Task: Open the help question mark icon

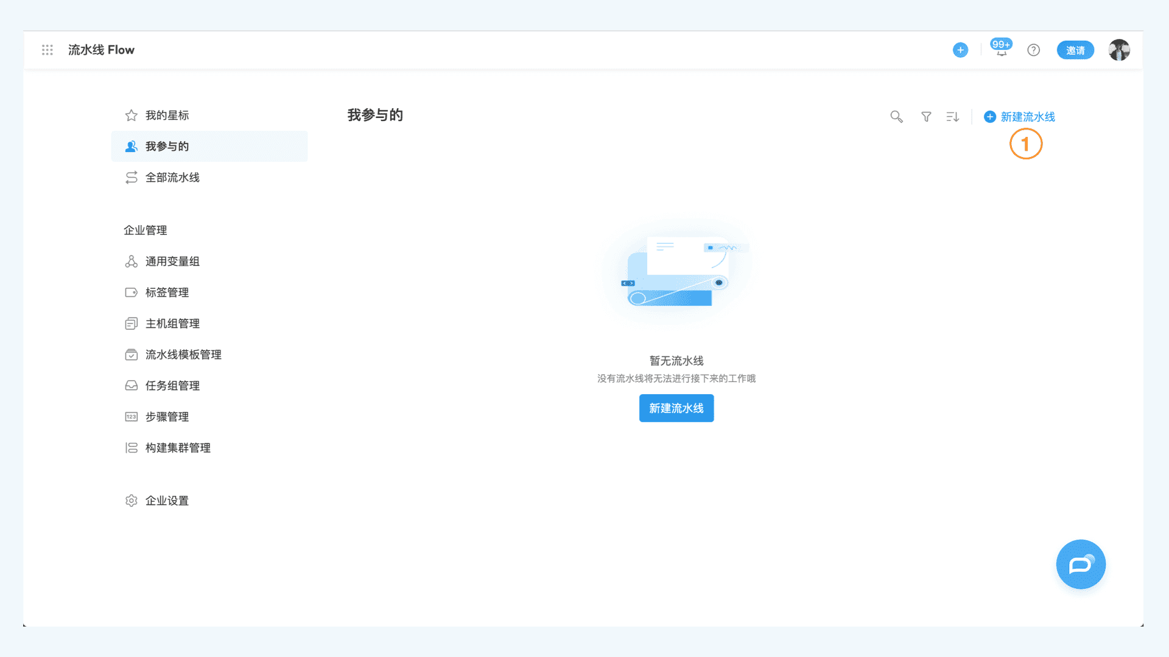Action: click(1033, 50)
